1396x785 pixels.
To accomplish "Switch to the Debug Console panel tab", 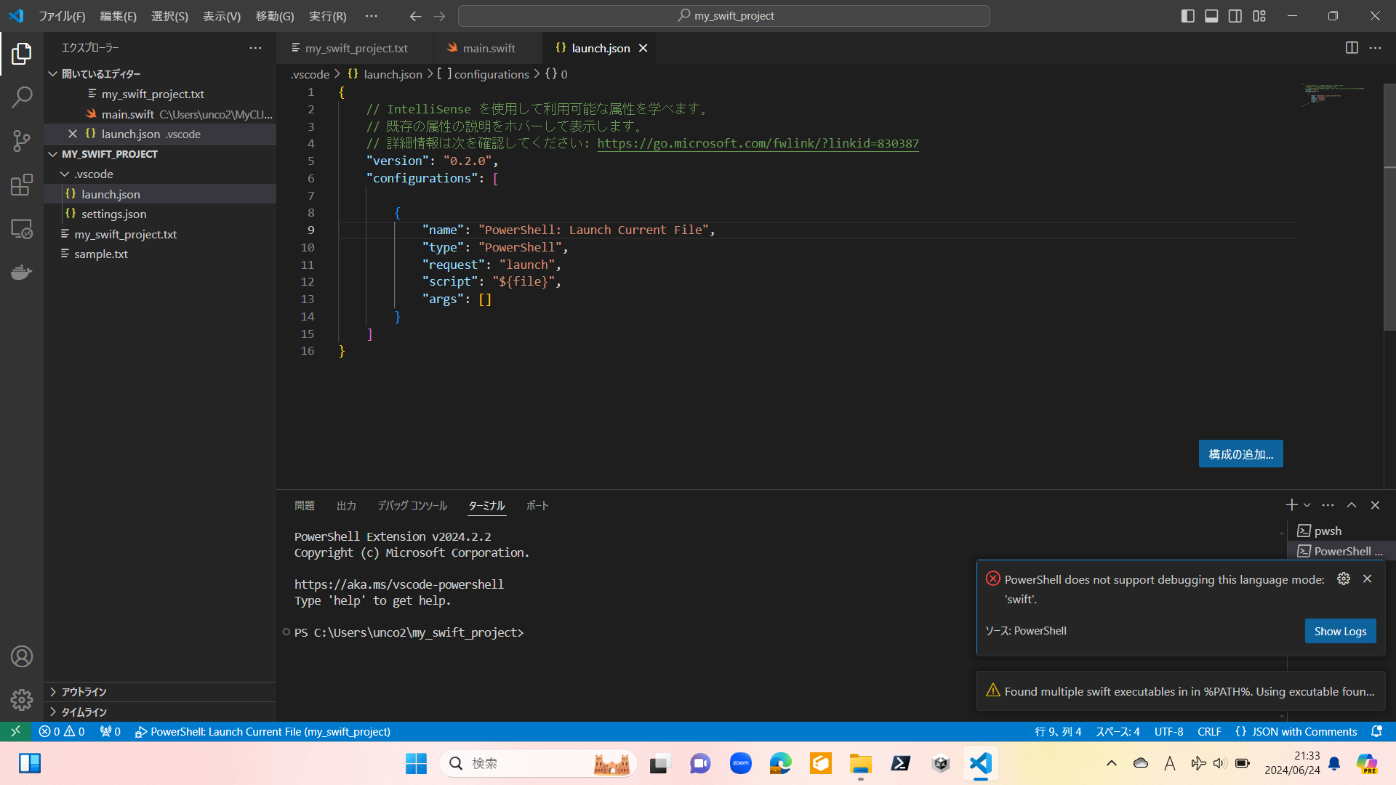I will click(x=412, y=505).
